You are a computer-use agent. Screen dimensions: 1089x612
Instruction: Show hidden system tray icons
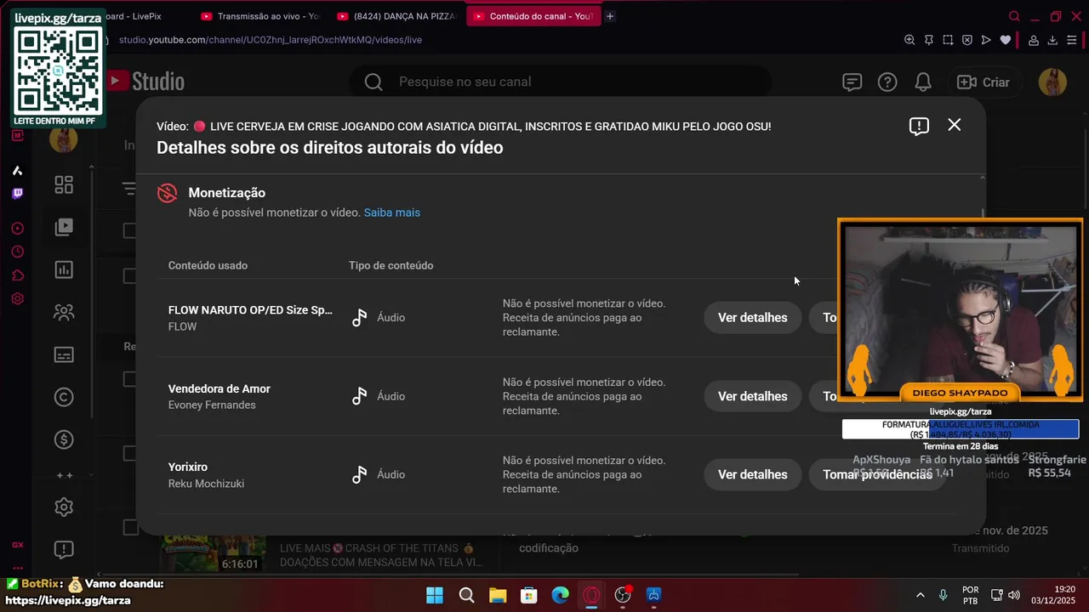pos(920,595)
